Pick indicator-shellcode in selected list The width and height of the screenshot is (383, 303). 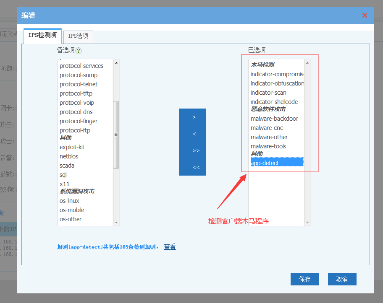click(x=274, y=102)
